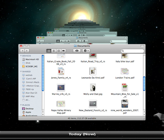
Task: Select Leonardo Da Vinci.pdf icon
Action: [93, 71]
